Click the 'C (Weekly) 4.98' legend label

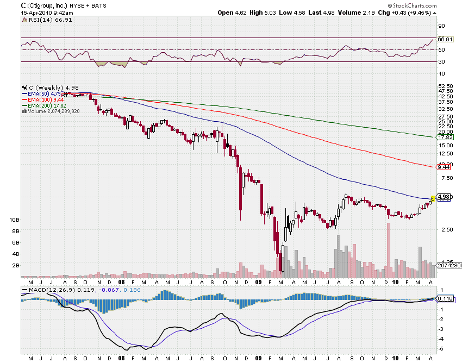coord(54,88)
